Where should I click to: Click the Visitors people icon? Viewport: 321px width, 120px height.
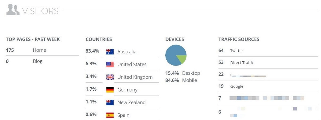tap(13, 10)
